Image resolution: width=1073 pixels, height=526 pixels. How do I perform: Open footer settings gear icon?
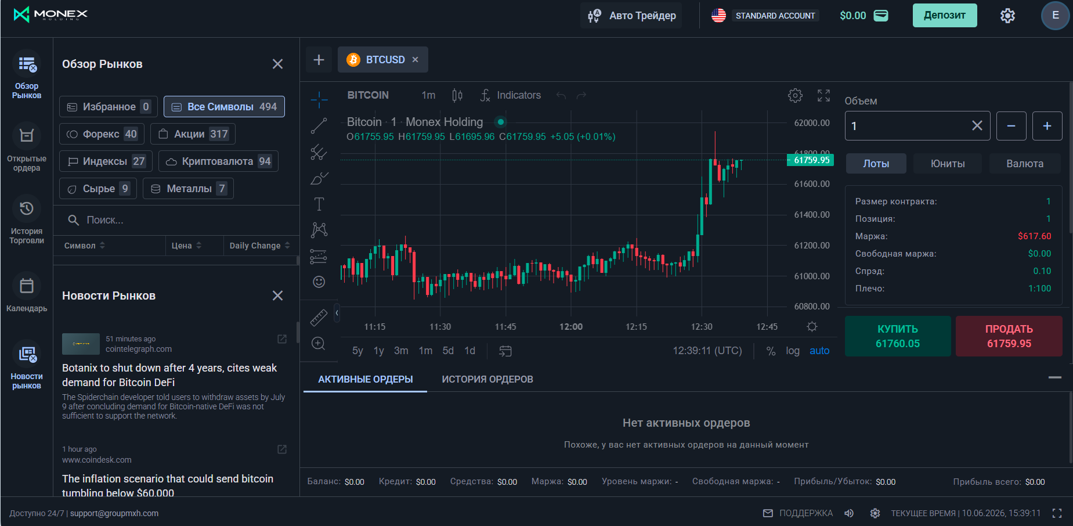click(875, 513)
